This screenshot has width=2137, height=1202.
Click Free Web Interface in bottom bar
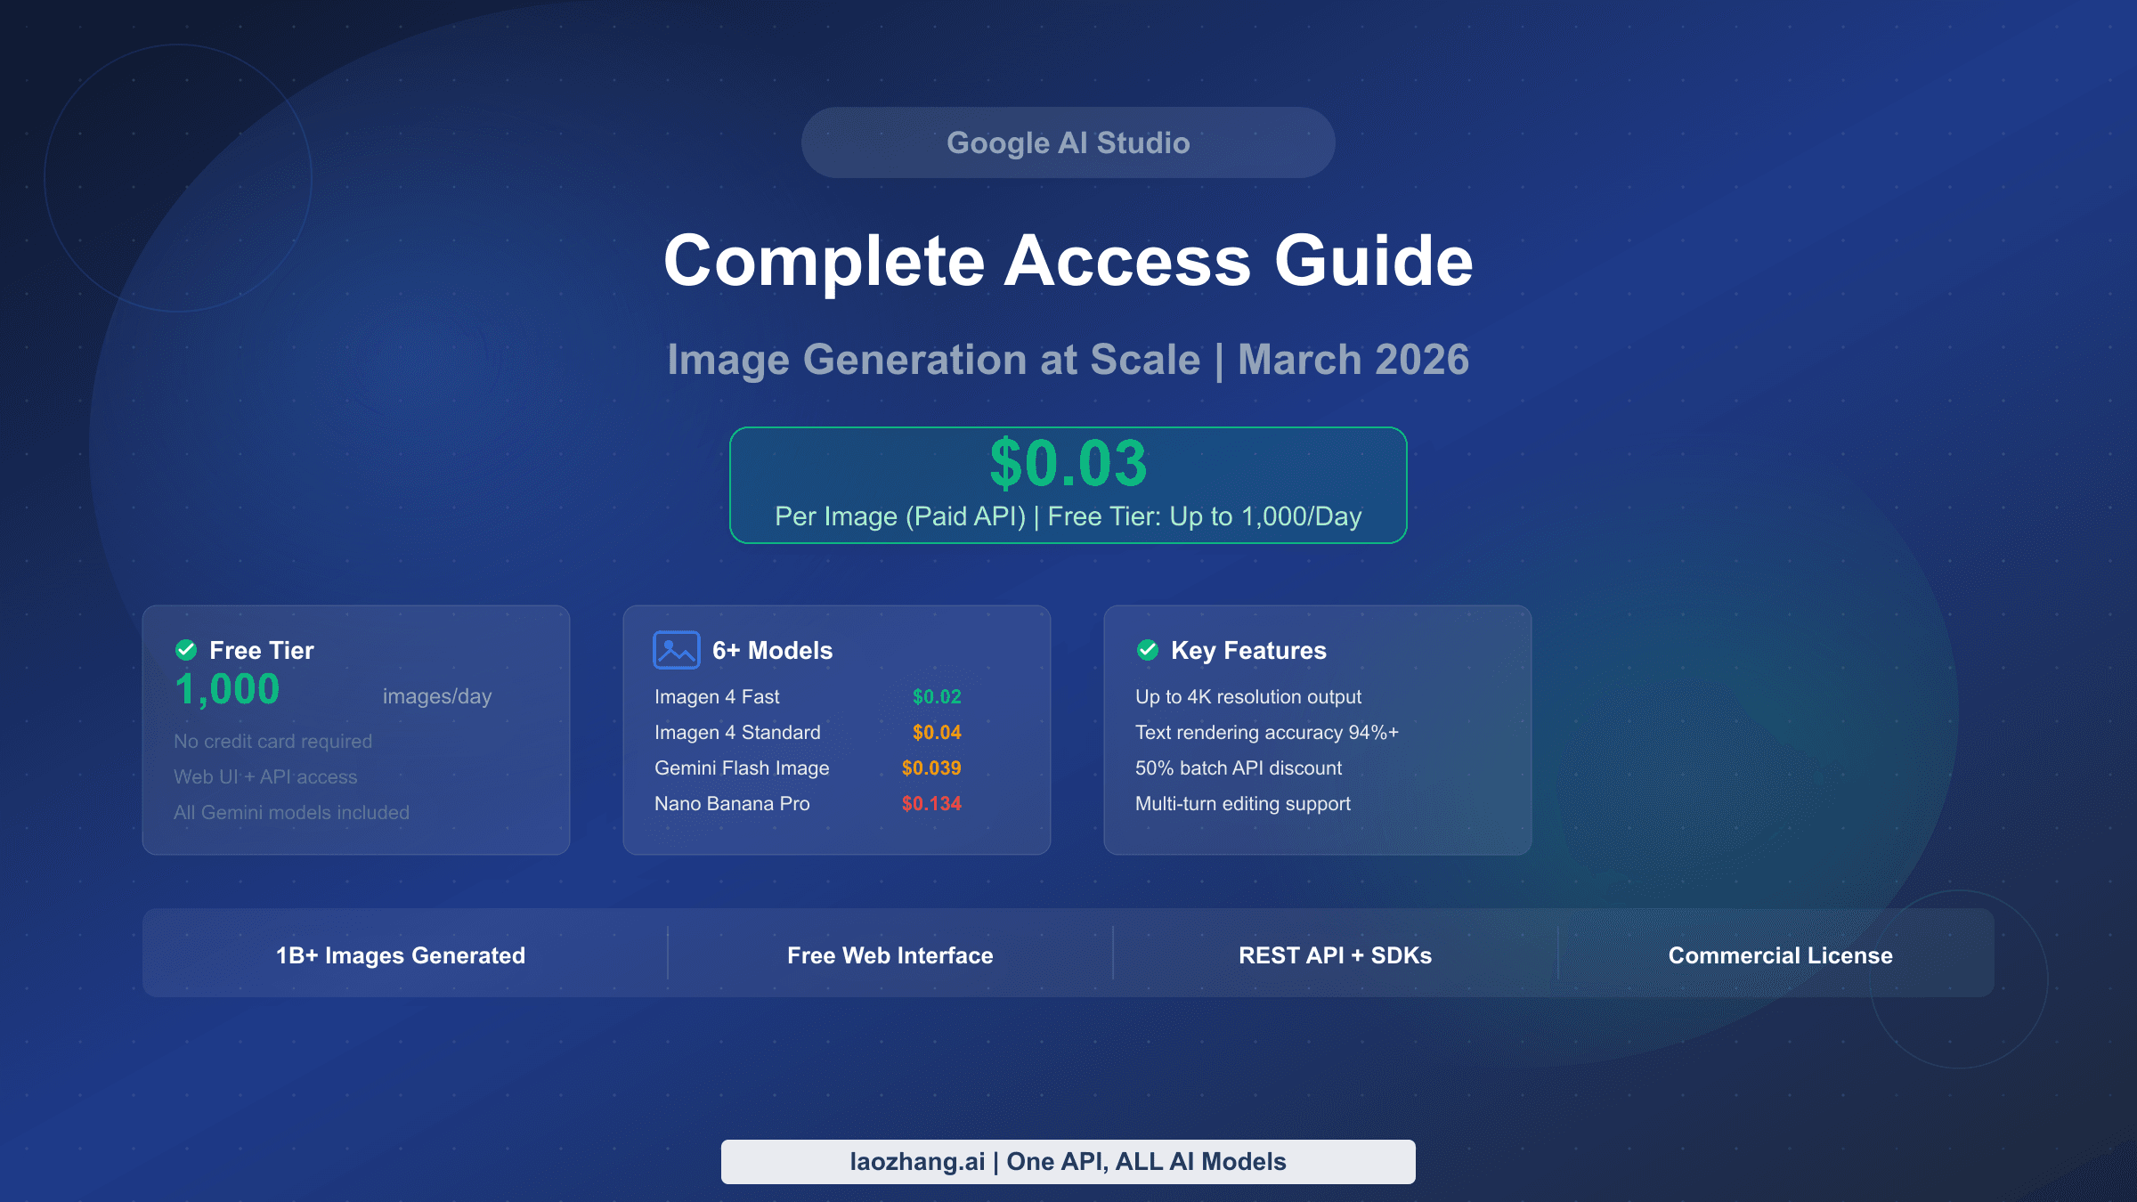[890, 955]
